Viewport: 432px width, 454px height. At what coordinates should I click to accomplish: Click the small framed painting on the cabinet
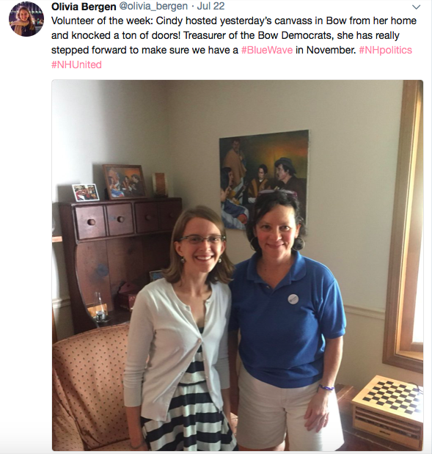point(125,182)
